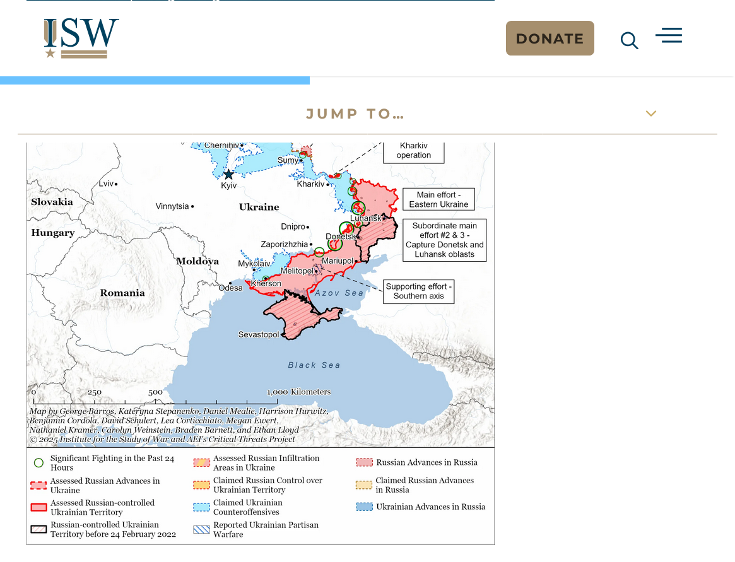Click the Ukrainian Advances in Russia legend icon
Viewport: 735px width, 562px height.
coord(364,506)
